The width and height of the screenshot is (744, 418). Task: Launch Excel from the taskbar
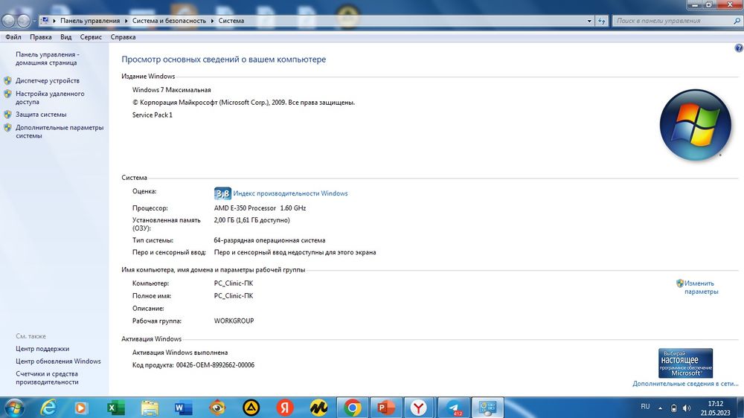pyautogui.click(x=115, y=408)
